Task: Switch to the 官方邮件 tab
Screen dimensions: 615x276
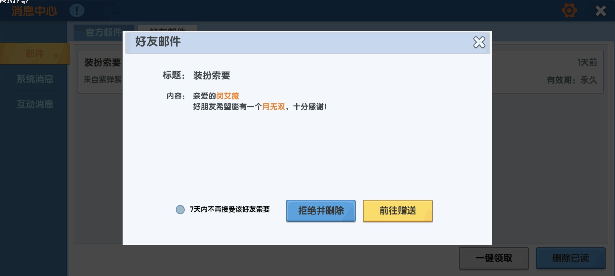Action: click(x=103, y=32)
